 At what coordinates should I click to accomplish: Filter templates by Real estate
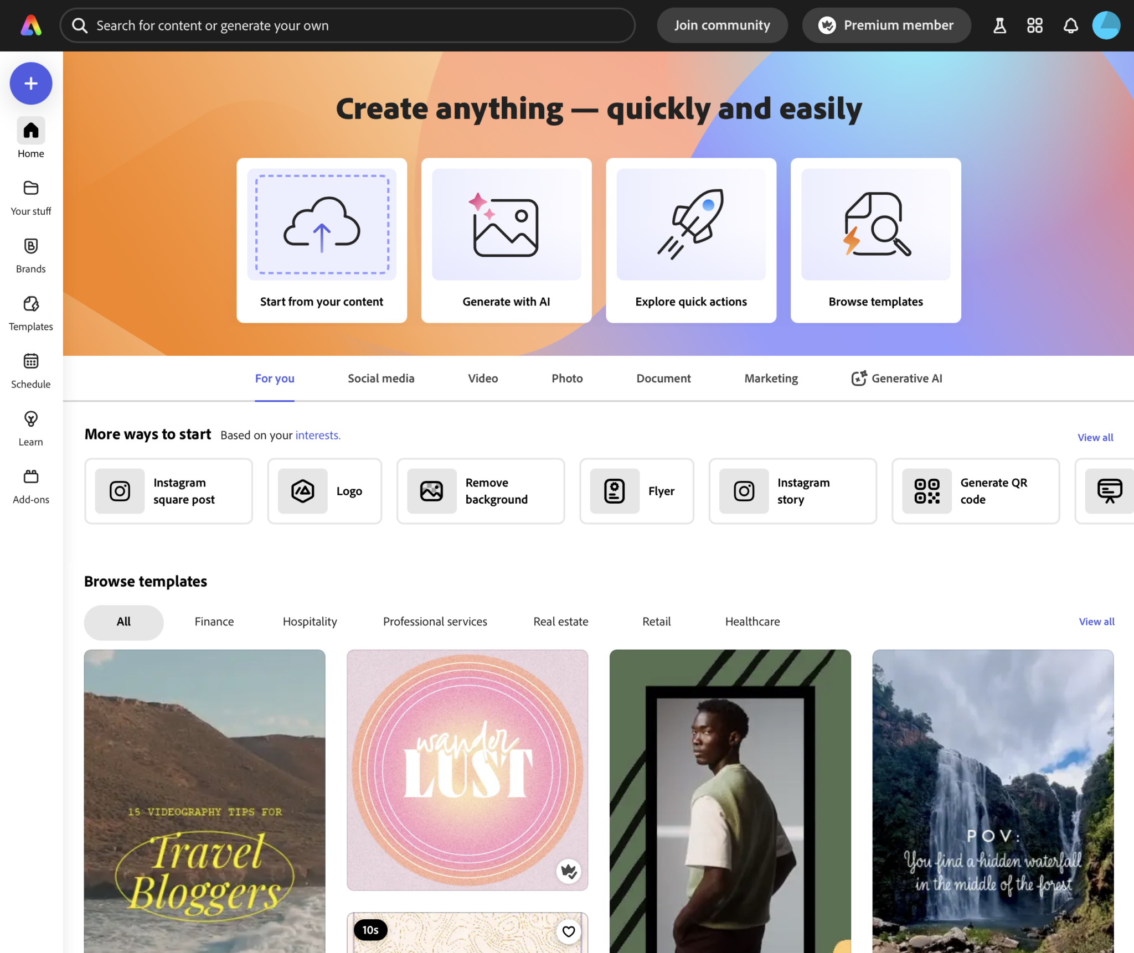[561, 622]
